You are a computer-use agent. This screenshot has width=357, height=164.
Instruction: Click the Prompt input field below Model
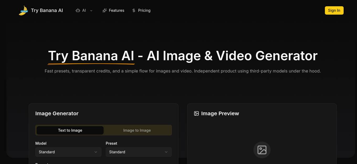point(103,163)
